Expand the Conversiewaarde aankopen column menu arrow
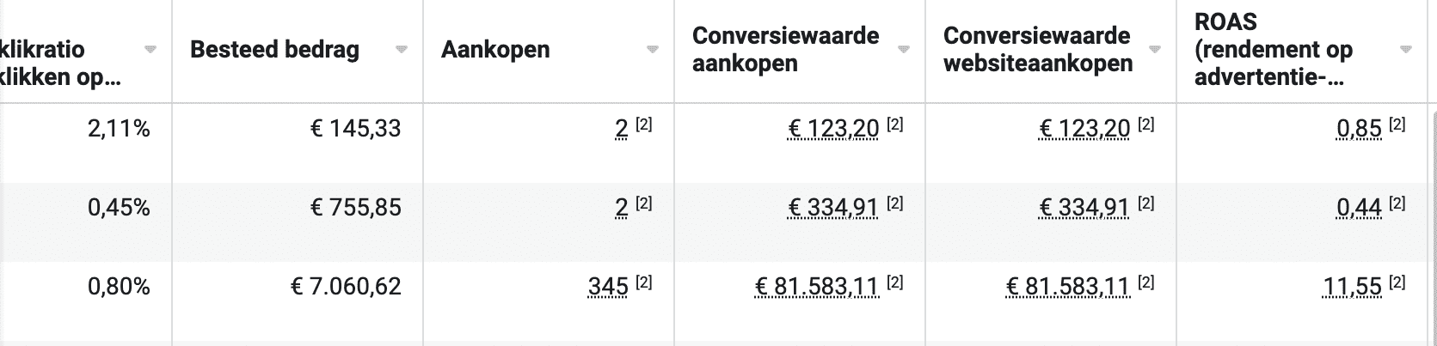The image size is (1437, 346). [x=903, y=50]
